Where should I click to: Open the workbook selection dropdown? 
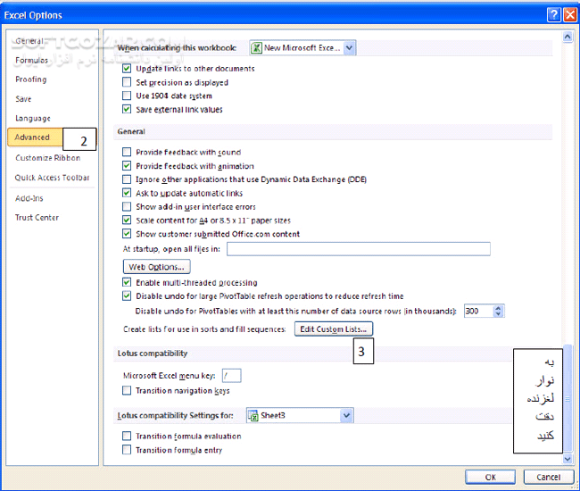coord(349,48)
